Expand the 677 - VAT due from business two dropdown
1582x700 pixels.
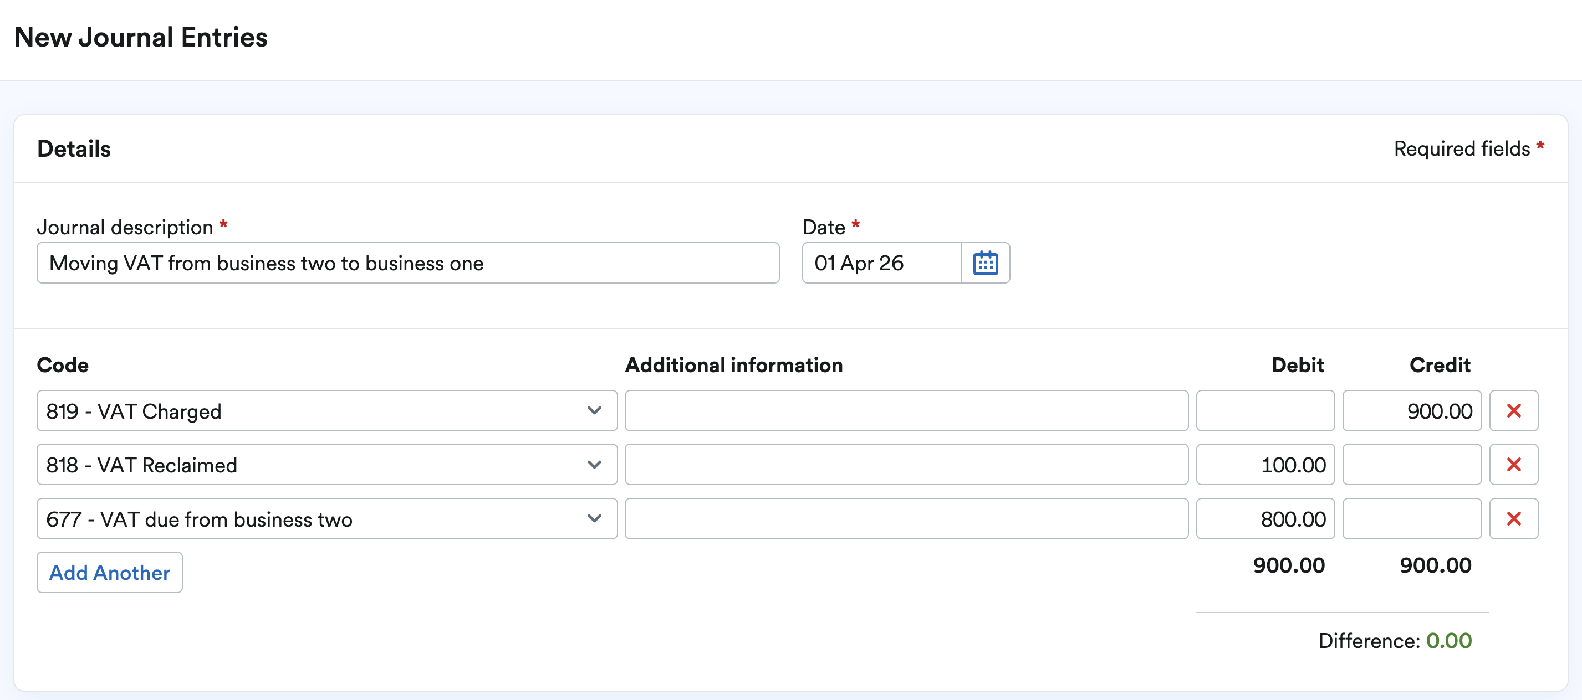[326, 519]
